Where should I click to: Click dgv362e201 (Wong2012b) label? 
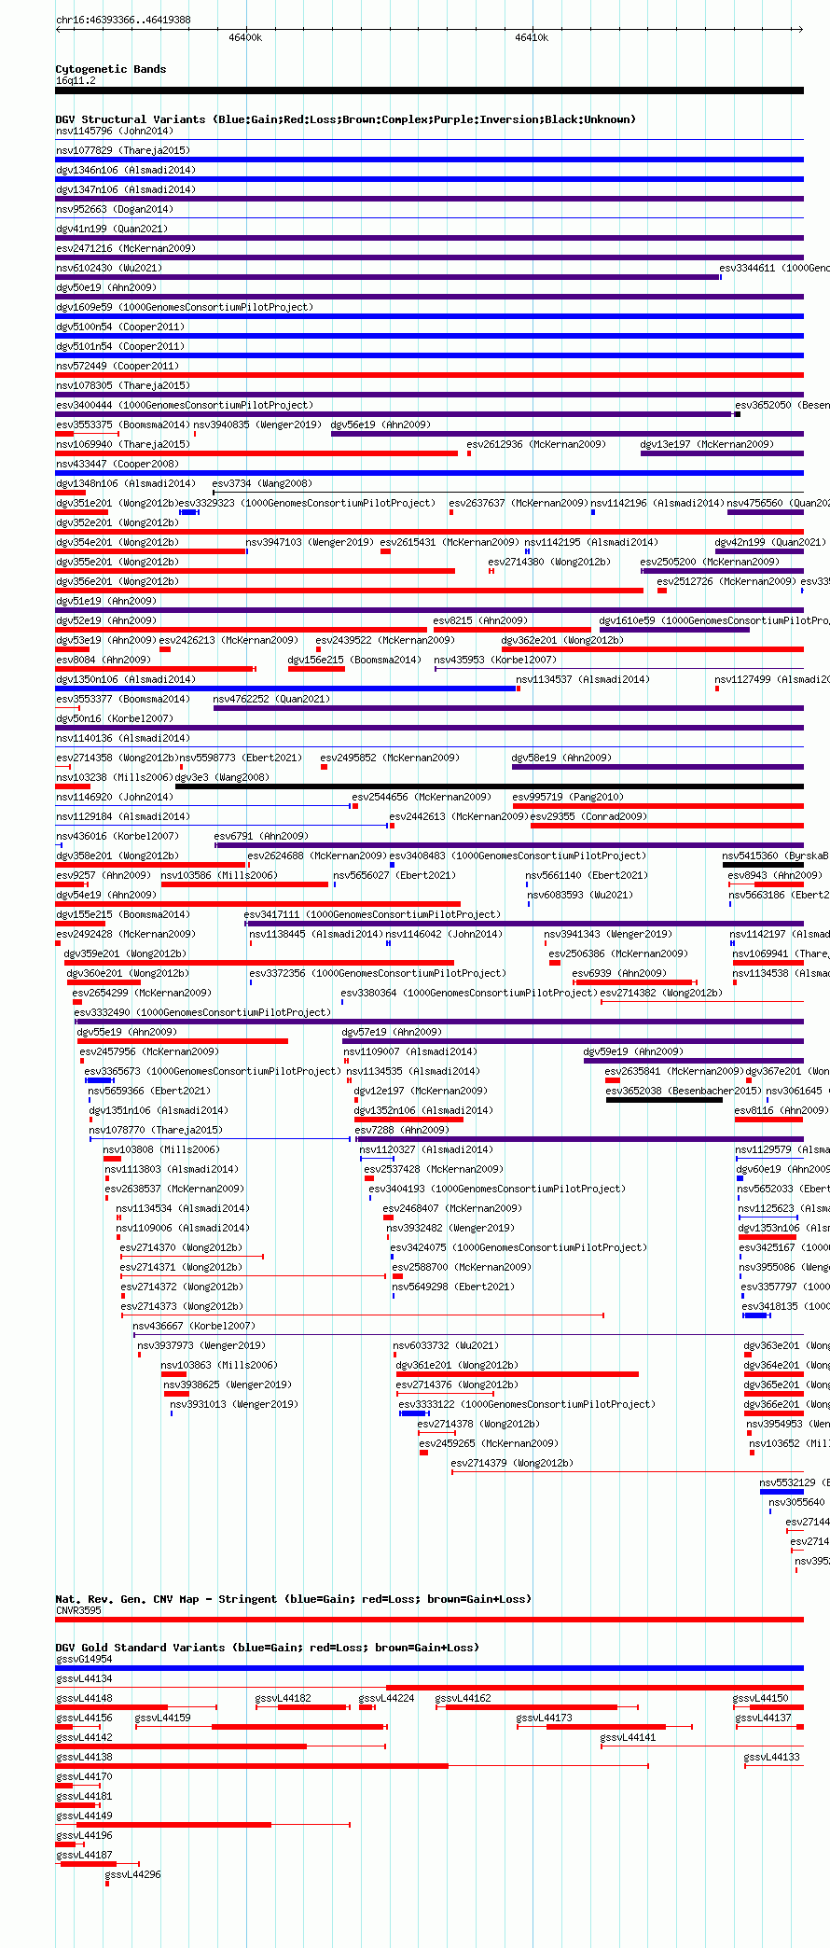(x=563, y=640)
